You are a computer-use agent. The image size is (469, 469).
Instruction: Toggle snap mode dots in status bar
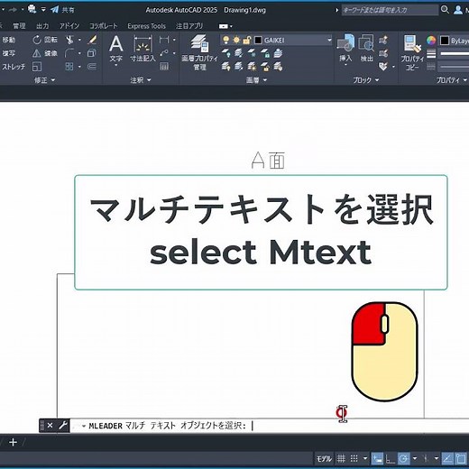coord(354,458)
